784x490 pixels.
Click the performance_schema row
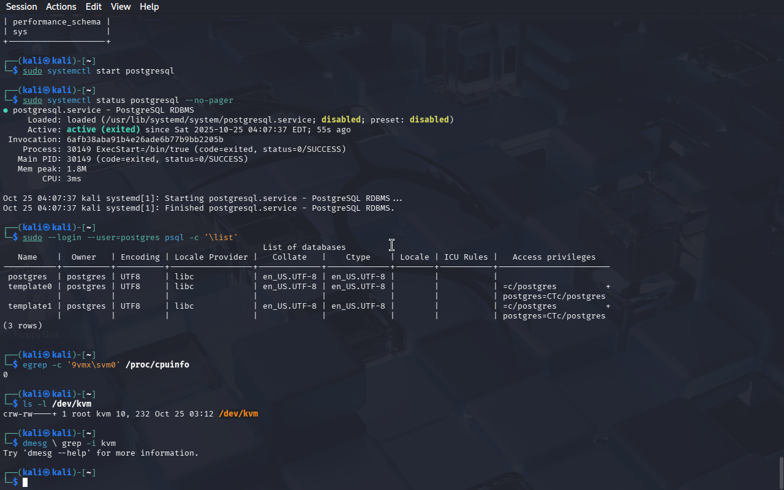(56, 22)
